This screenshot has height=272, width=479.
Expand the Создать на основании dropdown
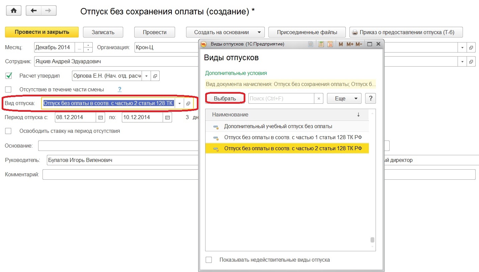259,32
